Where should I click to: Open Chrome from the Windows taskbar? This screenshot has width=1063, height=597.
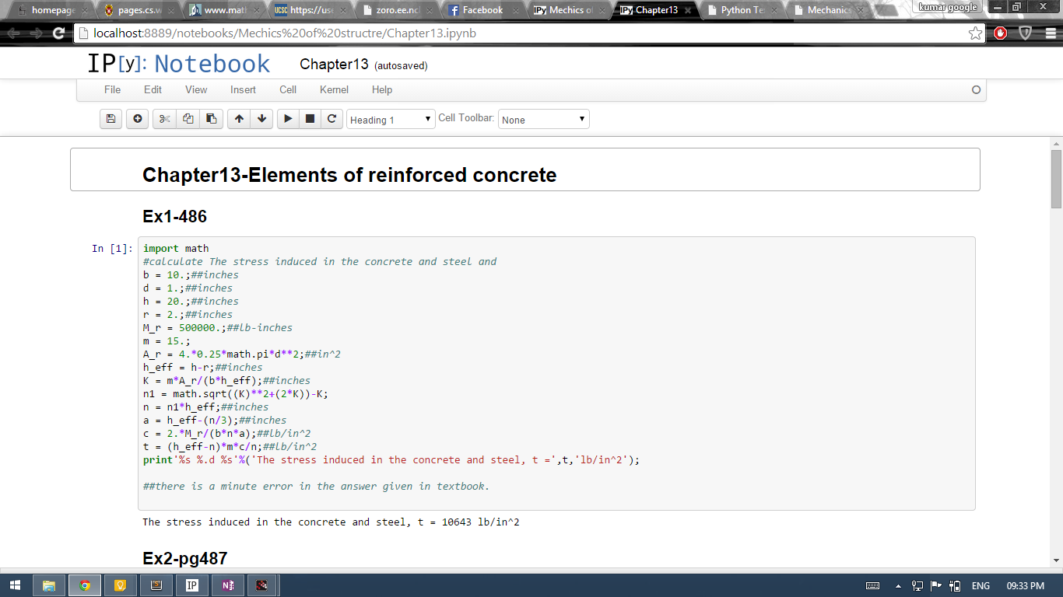tap(84, 585)
